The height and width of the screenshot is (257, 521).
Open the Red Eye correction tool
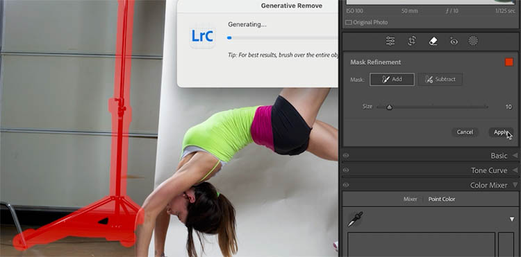454,41
